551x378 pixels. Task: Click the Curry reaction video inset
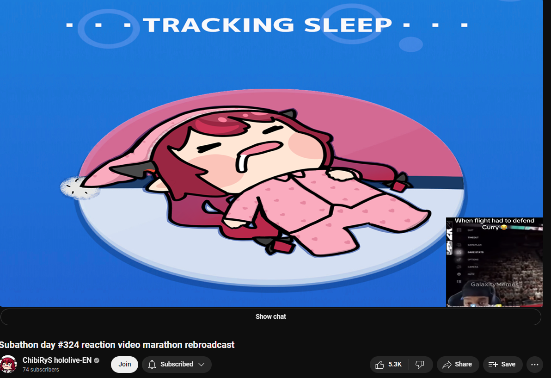[x=495, y=262]
